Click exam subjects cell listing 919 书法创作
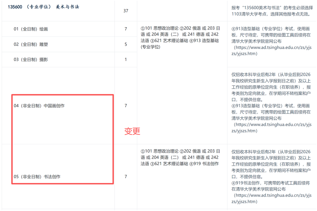The image size is (317, 211). [x=180, y=158]
